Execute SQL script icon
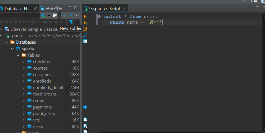Screen dimensions: 265x133 tap(85, 28)
